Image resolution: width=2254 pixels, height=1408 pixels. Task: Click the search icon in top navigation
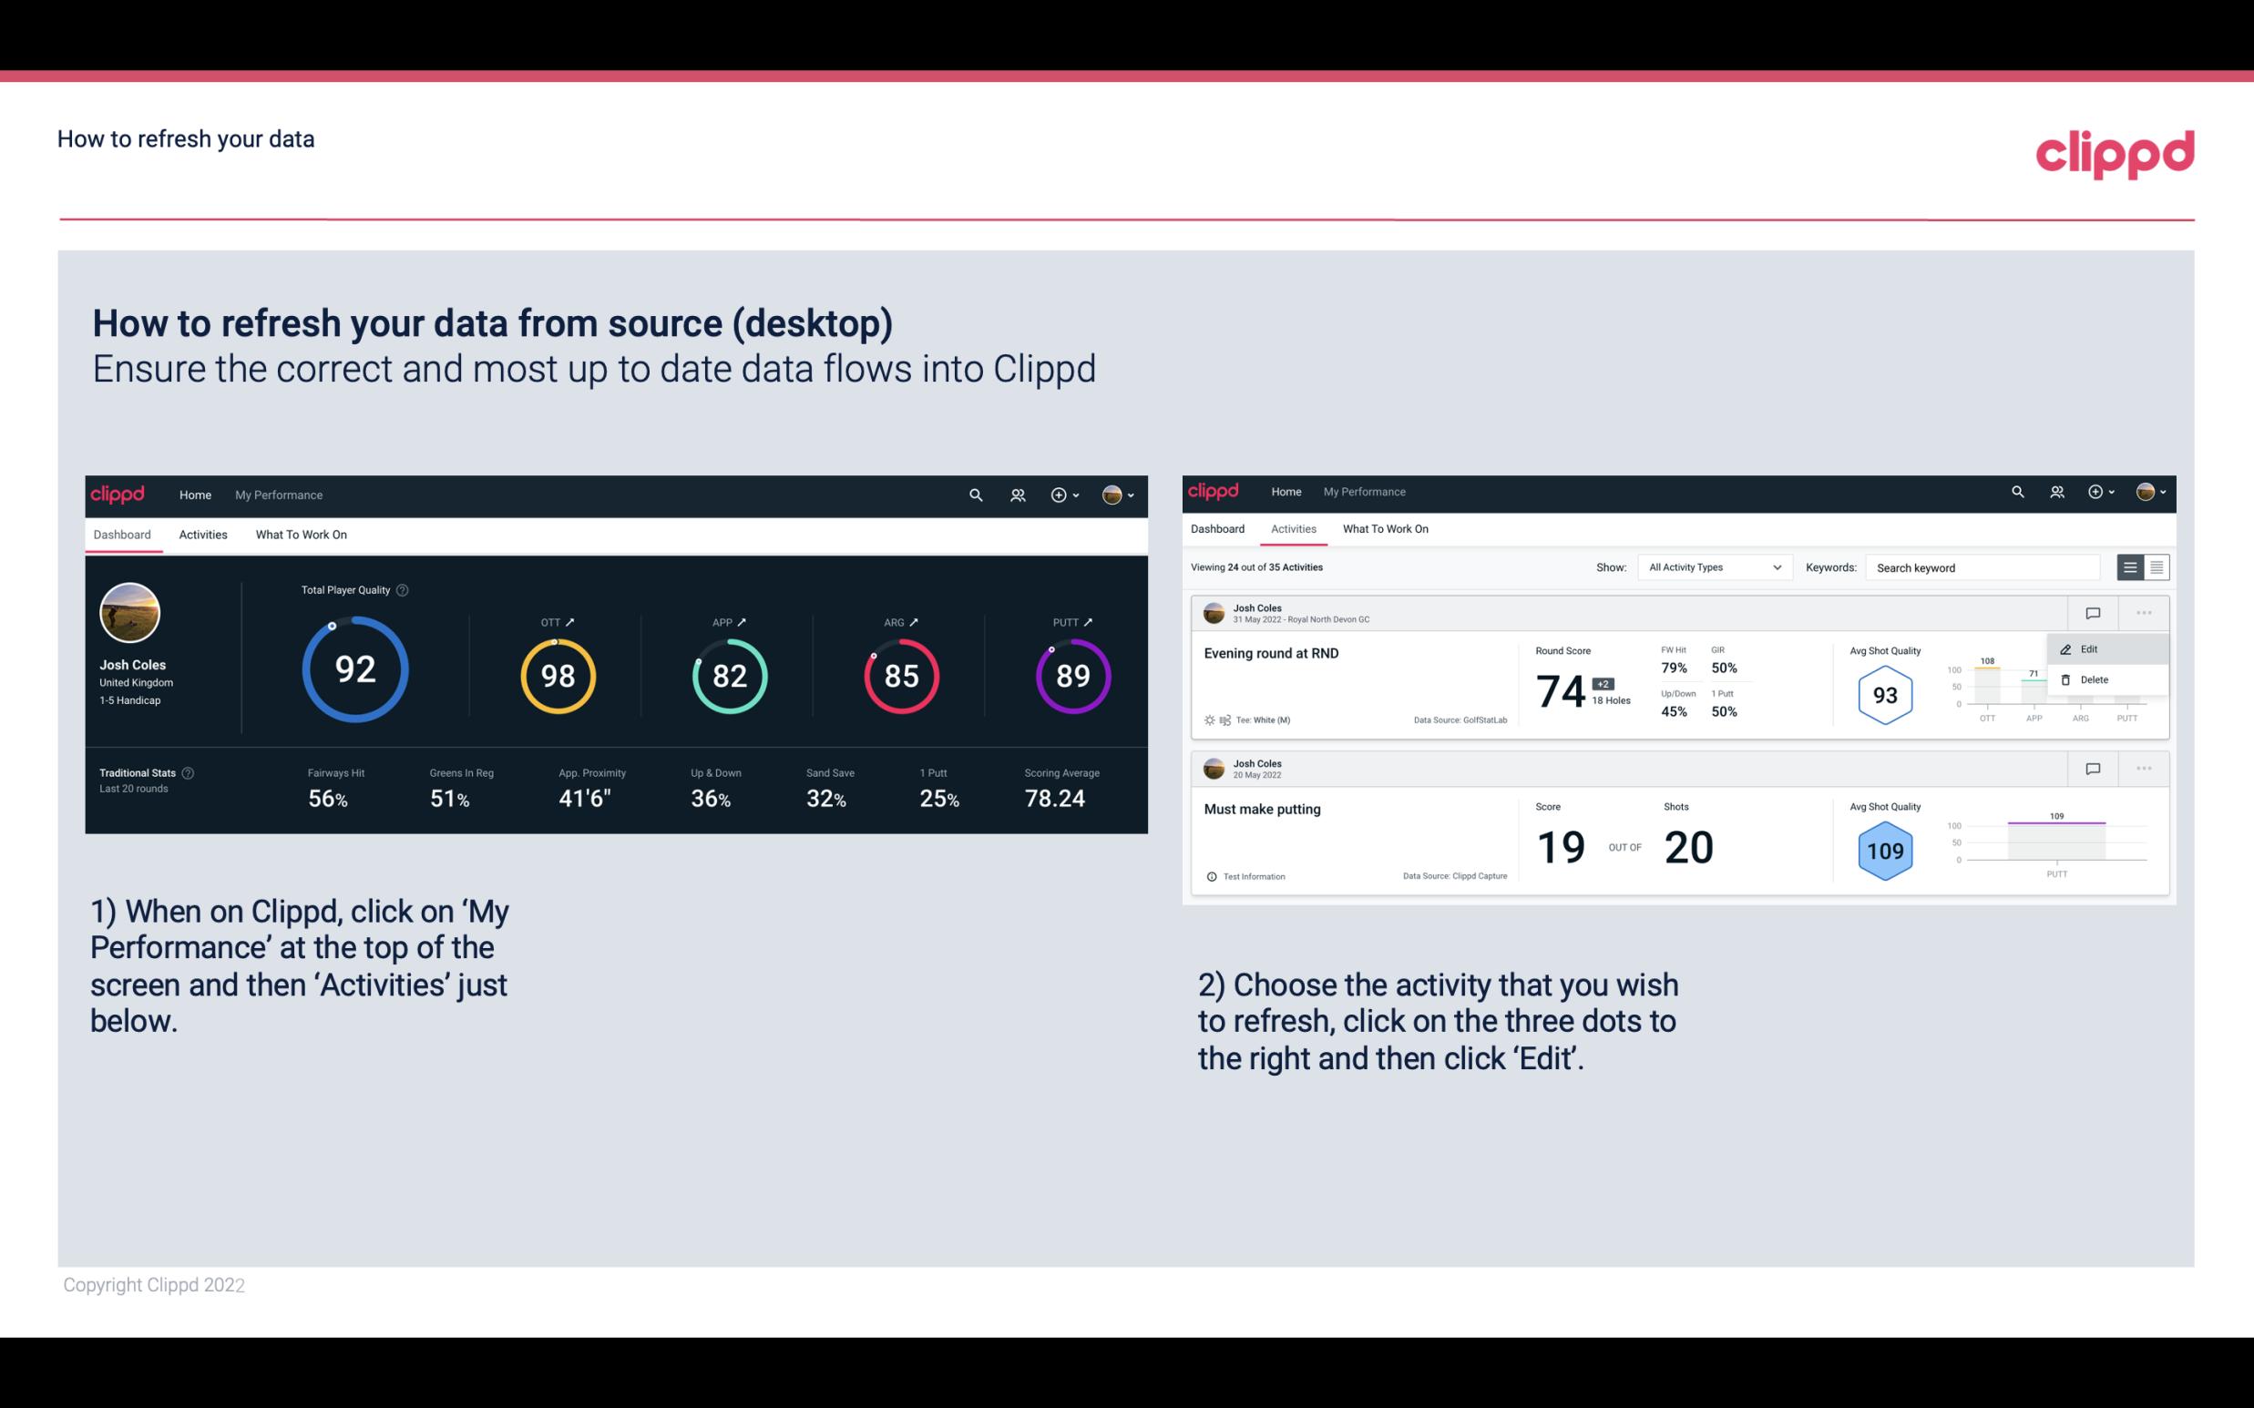[974, 493]
